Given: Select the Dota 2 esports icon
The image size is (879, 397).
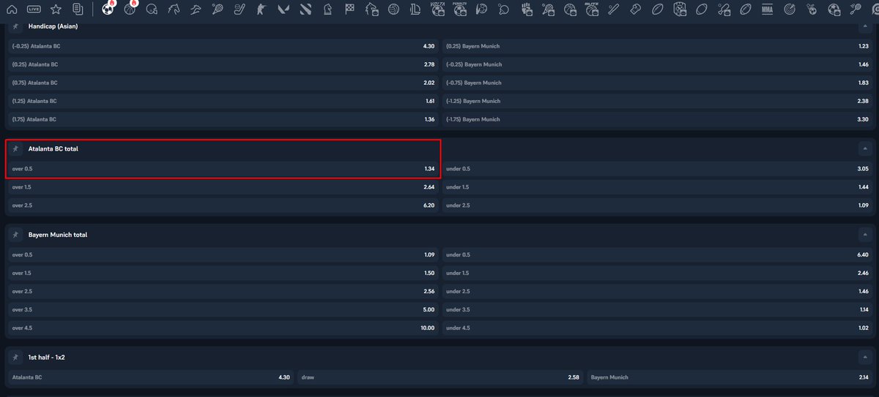Looking at the screenshot, I should pos(305,10).
